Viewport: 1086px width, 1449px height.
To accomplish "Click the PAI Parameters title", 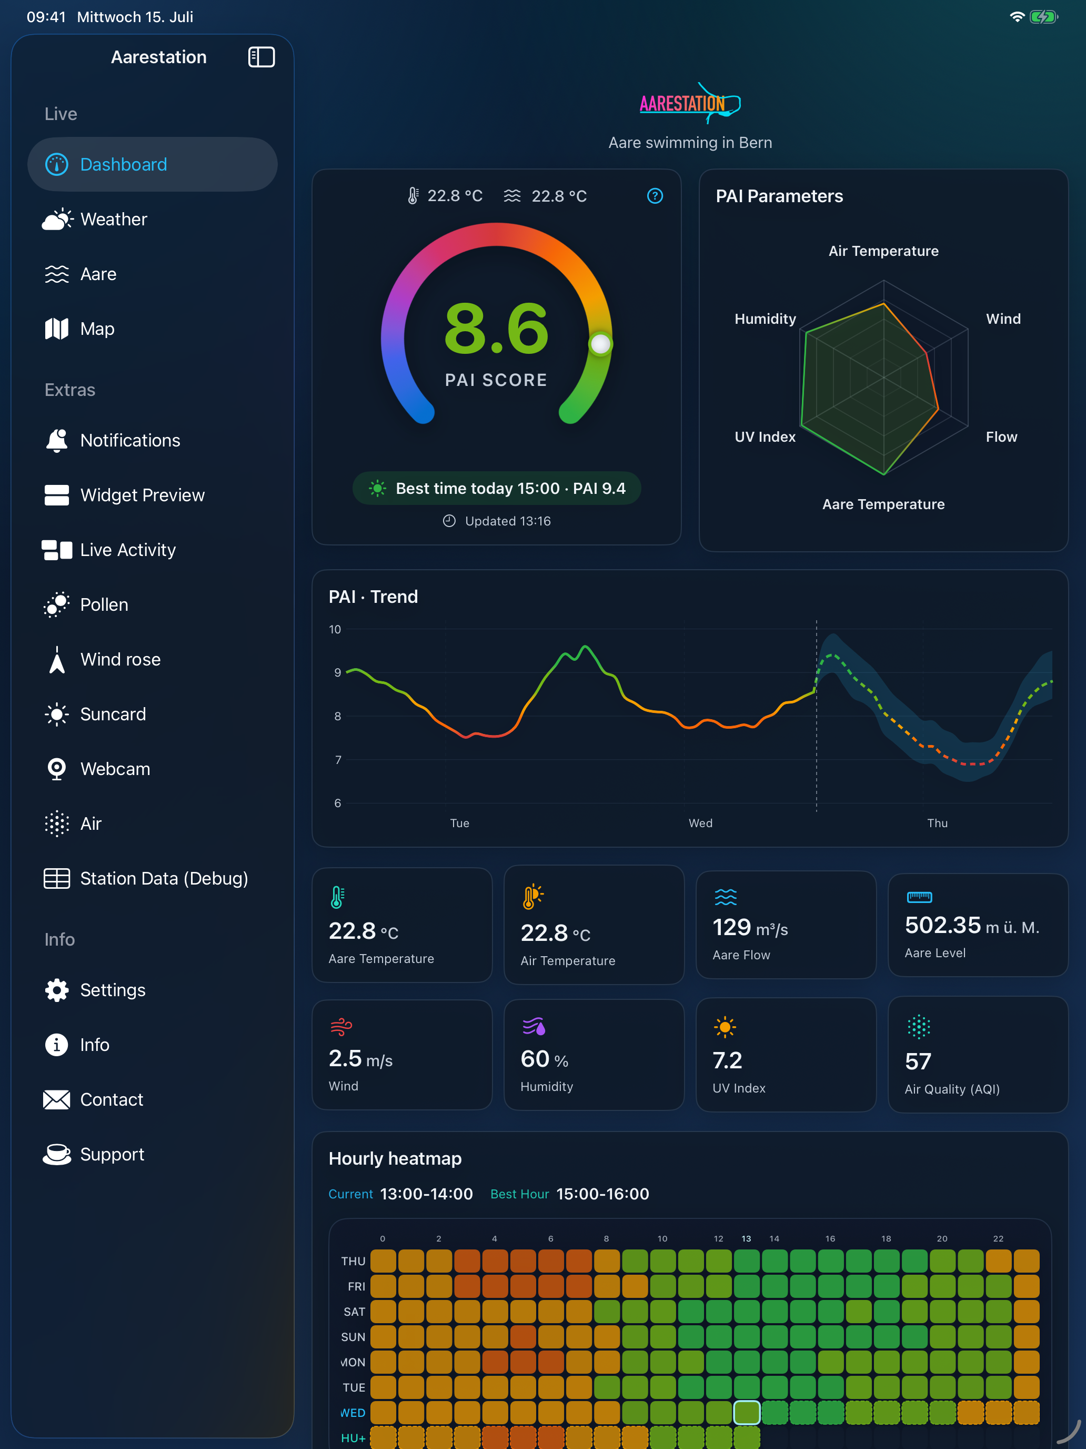I will pyautogui.click(x=779, y=196).
